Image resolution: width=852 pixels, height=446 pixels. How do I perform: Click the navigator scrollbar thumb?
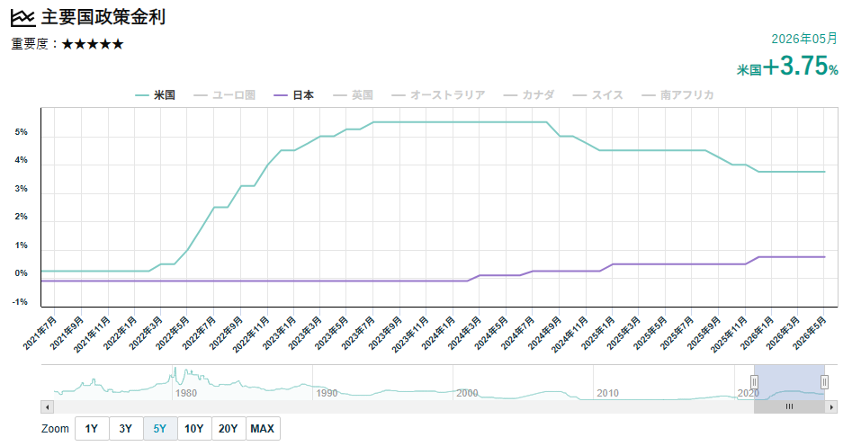tap(789, 407)
